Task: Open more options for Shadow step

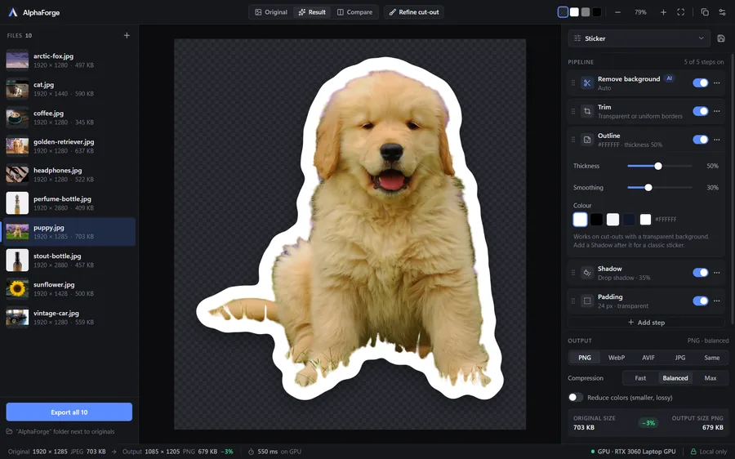Action: [717, 273]
